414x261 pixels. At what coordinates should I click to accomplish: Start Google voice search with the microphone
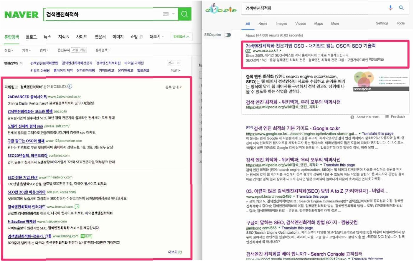point(390,8)
